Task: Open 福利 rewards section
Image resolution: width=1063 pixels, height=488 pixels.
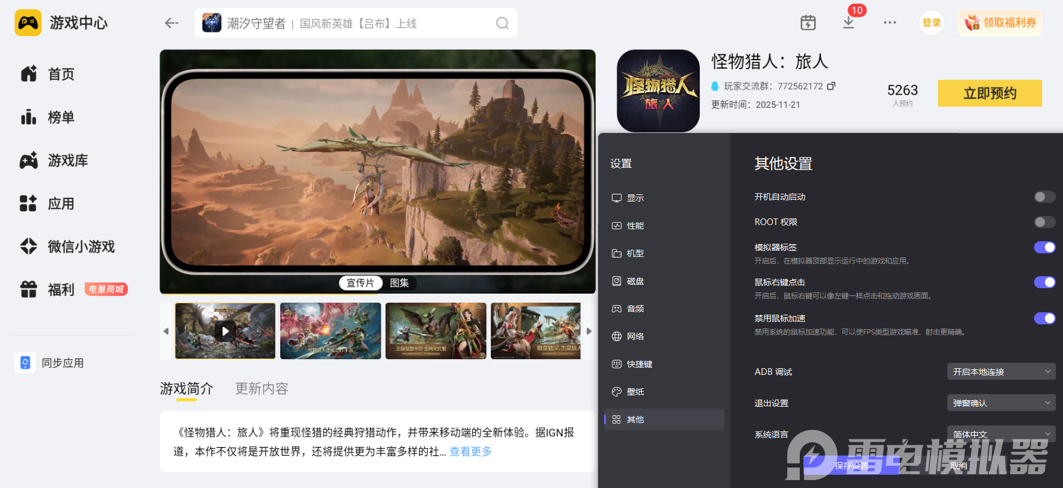Action: point(48,289)
